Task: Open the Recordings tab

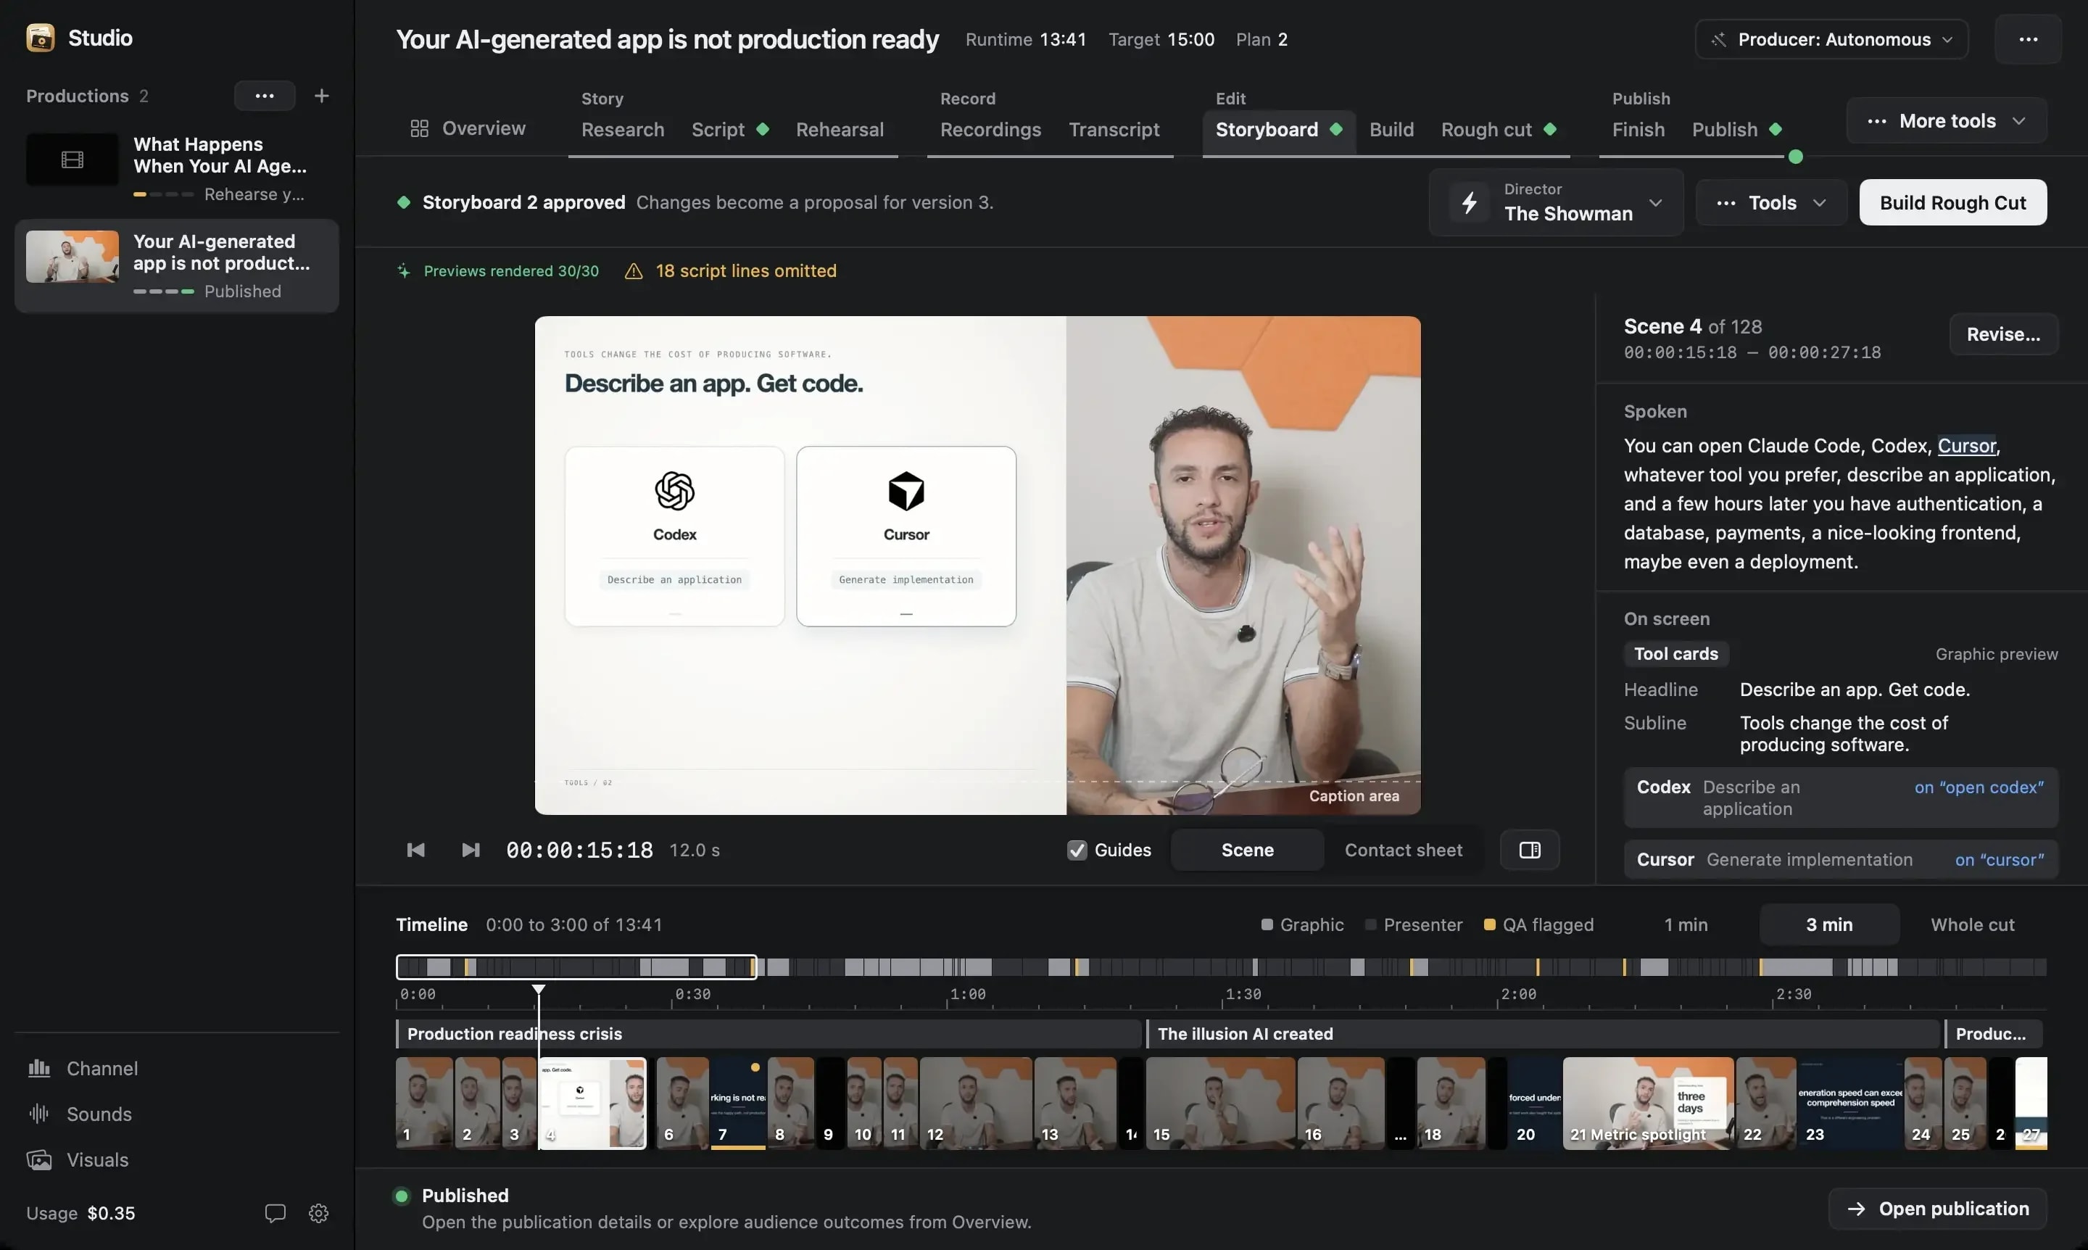Action: (x=990, y=130)
